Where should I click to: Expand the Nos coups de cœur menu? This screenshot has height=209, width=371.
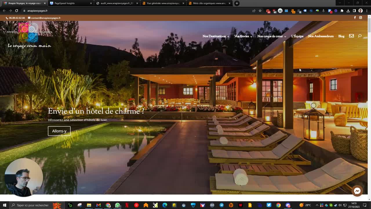pyautogui.click(x=272, y=36)
